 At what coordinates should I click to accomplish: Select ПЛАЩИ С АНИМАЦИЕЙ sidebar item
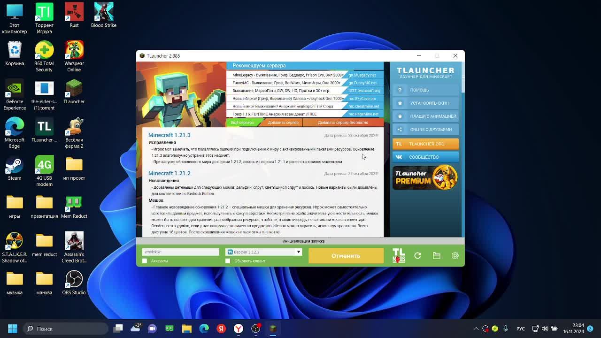[x=425, y=116]
